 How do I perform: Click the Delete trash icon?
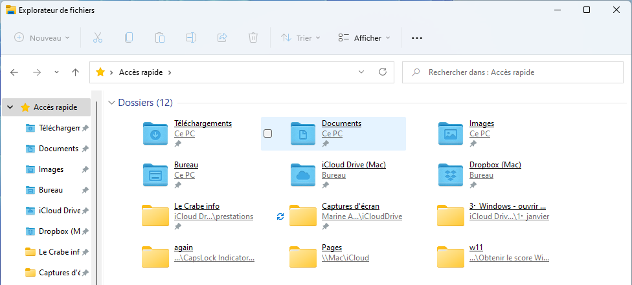click(x=253, y=38)
